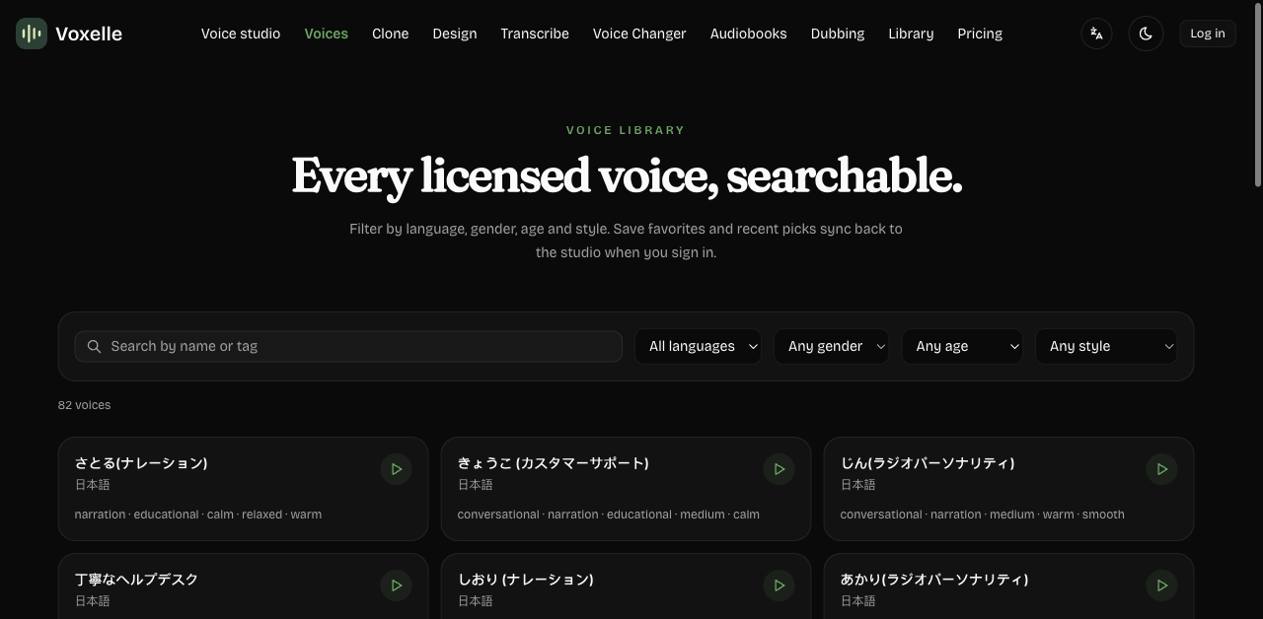The image size is (1263, 619).
Task: Focus the Search by name or tag field
Action: (x=348, y=347)
